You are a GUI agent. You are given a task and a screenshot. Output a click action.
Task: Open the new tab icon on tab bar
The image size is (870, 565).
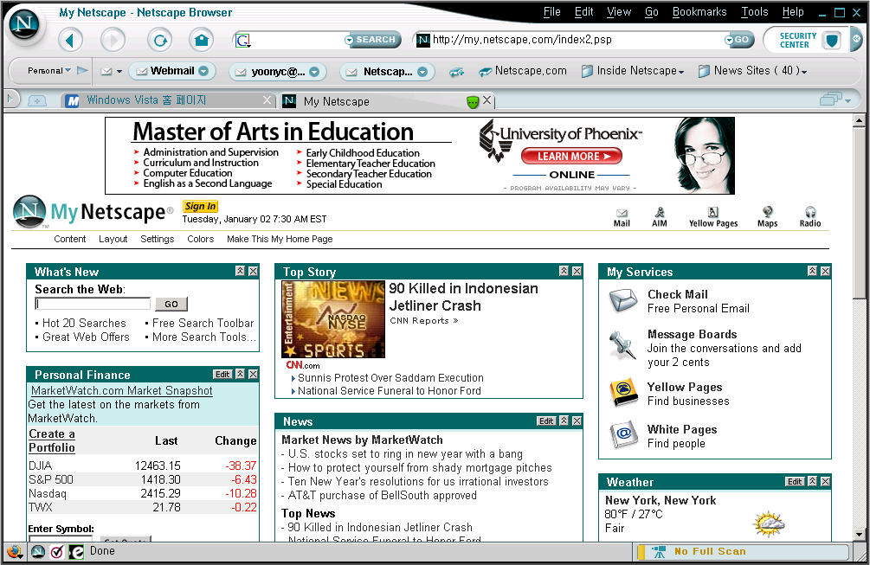37,101
